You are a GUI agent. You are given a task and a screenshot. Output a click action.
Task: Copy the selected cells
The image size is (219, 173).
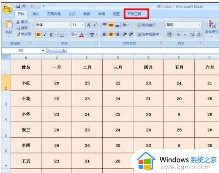tap(22, 28)
